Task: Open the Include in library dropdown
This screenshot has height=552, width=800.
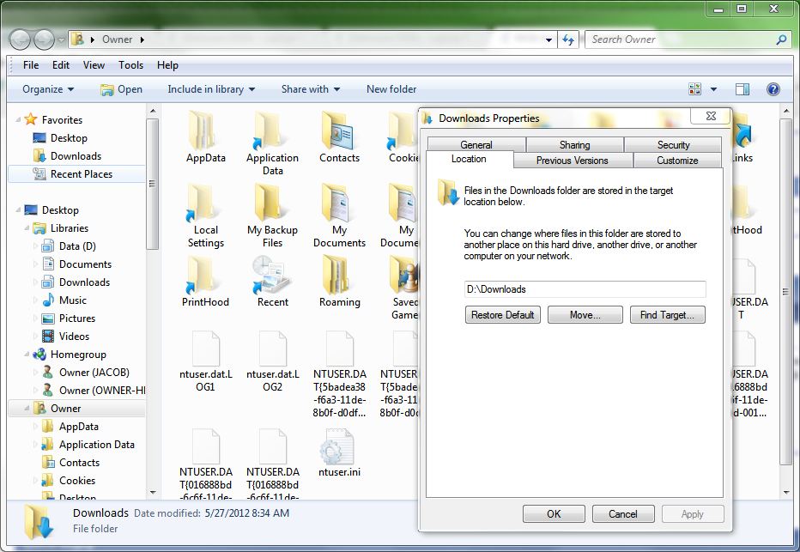Action: click(211, 89)
